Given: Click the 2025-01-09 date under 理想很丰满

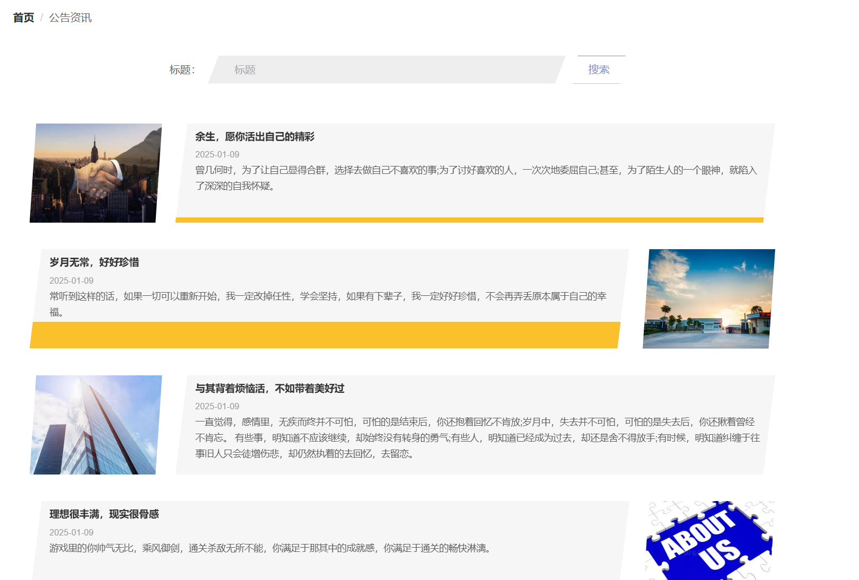Looking at the screenshot, I should (x=72, y=532).
